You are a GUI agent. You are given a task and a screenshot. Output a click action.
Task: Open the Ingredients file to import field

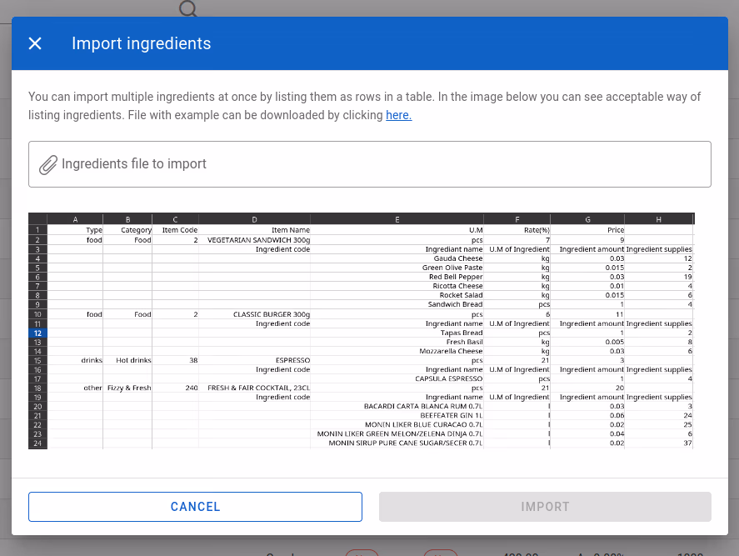point(370,164)
